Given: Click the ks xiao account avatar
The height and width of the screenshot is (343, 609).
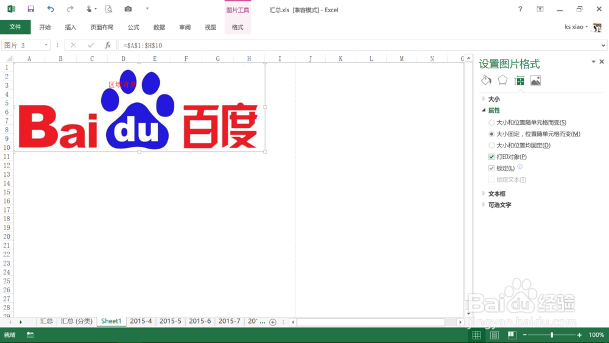Looking at the screenshot, I should [597, 27].
